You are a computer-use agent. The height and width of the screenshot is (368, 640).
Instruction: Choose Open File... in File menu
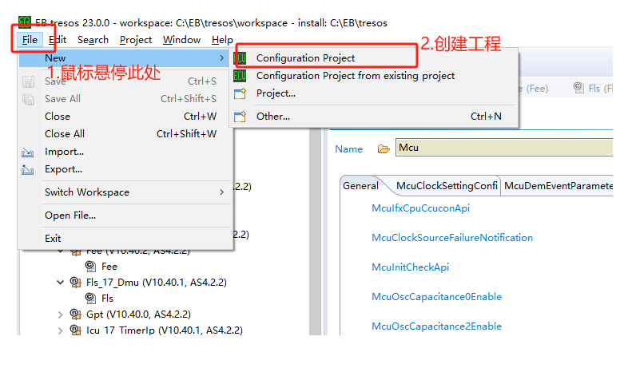(70, 216)
